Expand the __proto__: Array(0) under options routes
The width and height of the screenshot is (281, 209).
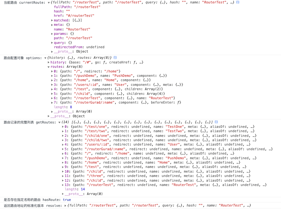tap(52, 112)
